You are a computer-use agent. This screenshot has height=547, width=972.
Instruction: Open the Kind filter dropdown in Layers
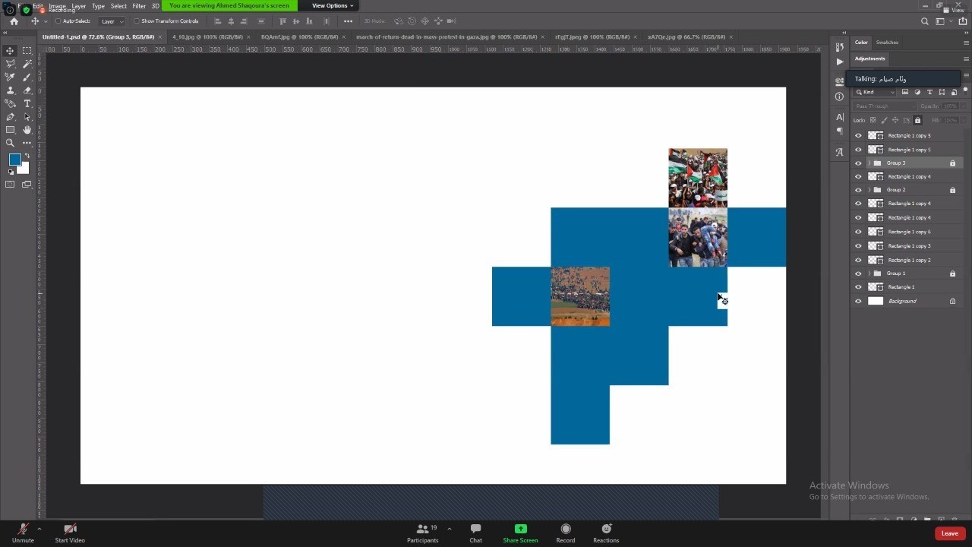pyautogui.click(x=876, y=92)
